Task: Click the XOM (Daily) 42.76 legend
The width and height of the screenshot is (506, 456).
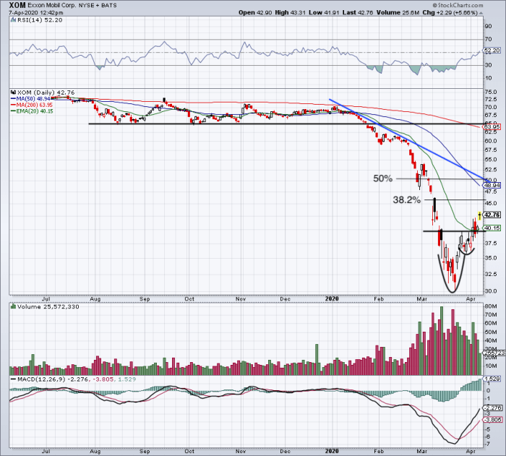Action: click(x=46, y=93)
